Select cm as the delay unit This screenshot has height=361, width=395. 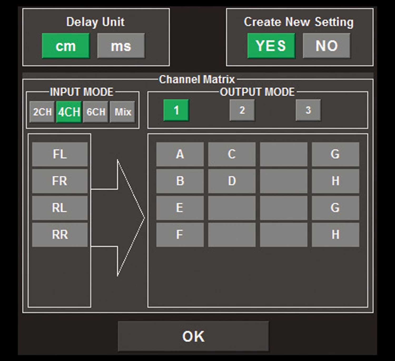pos(66,46)
